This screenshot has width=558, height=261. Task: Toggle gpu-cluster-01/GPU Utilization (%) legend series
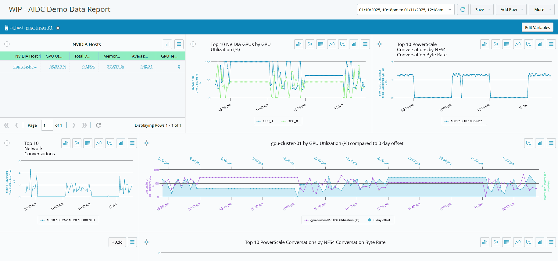[x=332, y=220]
